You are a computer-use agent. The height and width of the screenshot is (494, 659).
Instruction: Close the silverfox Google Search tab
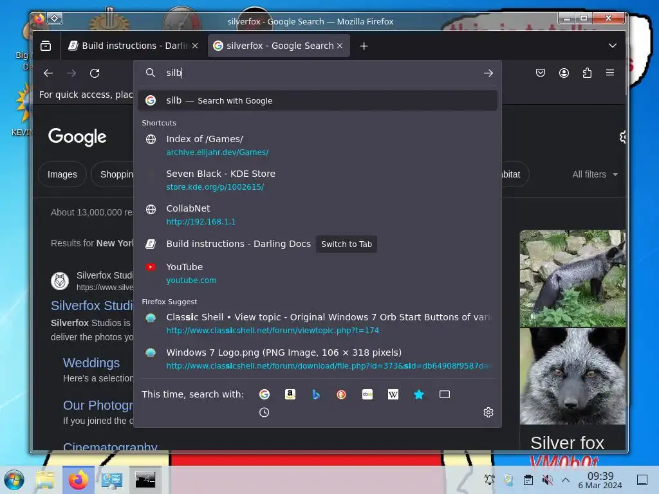point(340,46)
